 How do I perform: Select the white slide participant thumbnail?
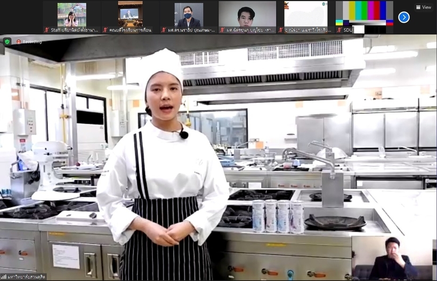tap(305, 14)
